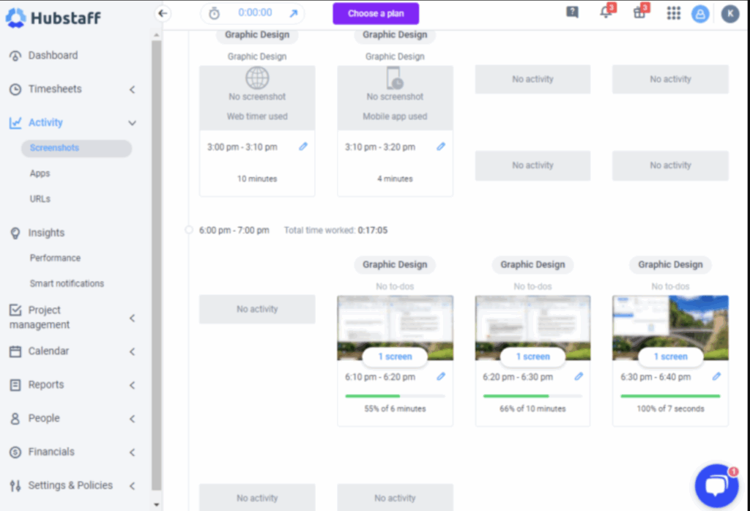750x511 pixels.
Task: Open the URLs page
Action: pos(40,198)
